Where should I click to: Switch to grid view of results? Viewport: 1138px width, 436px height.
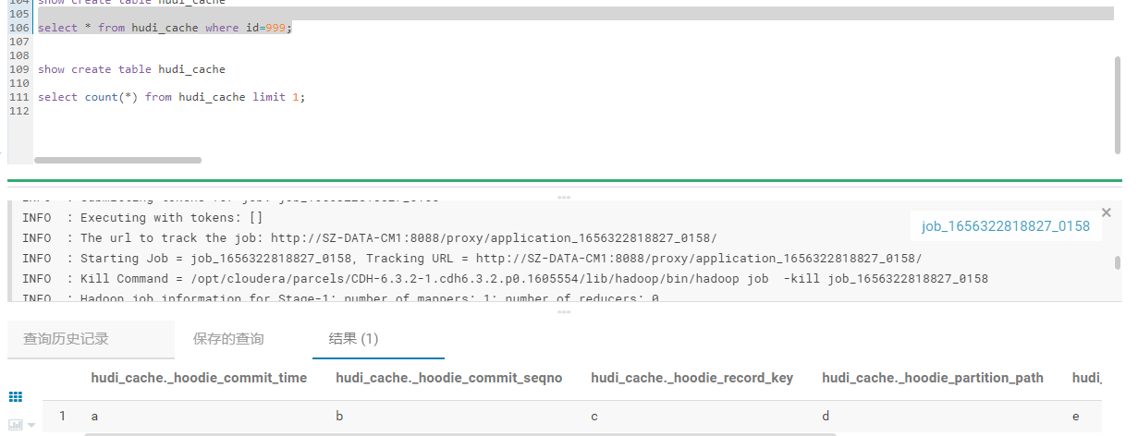click(15, 397)
